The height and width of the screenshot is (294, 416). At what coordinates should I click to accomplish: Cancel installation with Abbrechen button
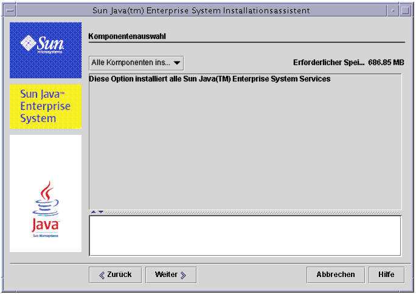point(336,275)
